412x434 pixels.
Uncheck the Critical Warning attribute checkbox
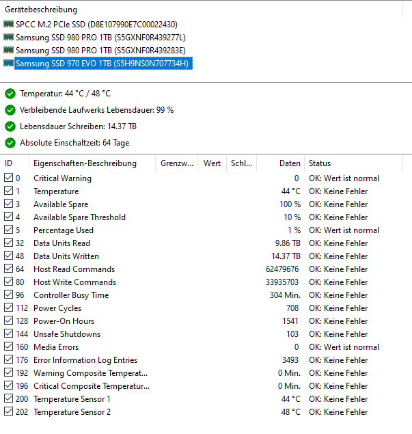9,178
